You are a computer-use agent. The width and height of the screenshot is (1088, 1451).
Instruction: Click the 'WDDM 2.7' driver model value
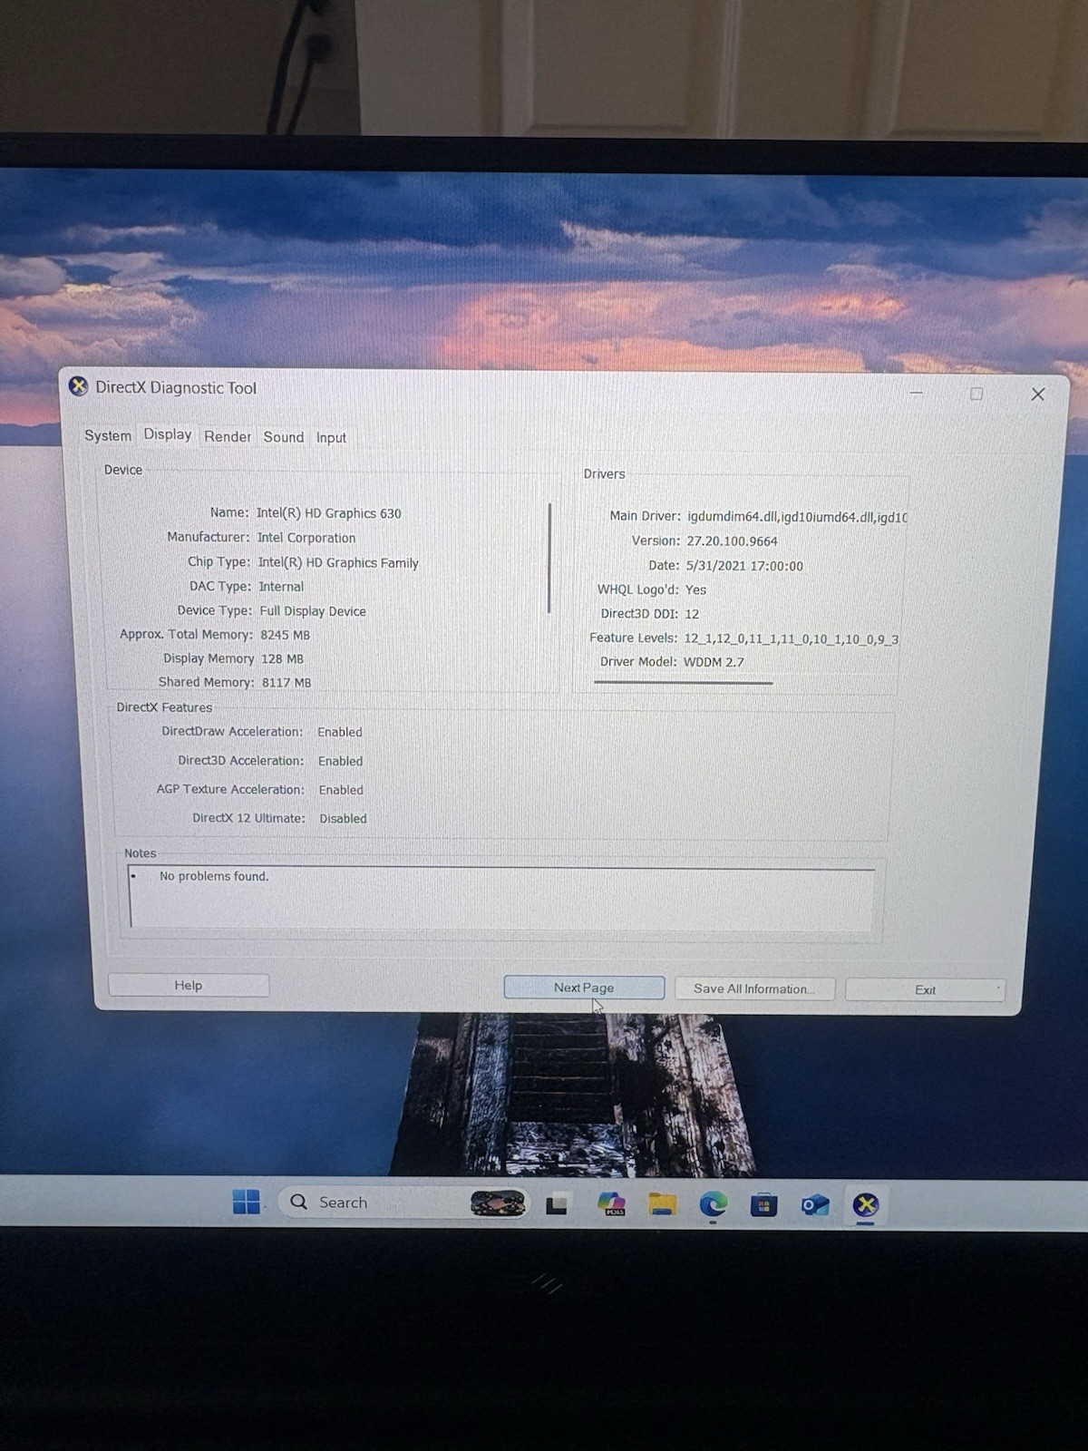coord(714,662)
